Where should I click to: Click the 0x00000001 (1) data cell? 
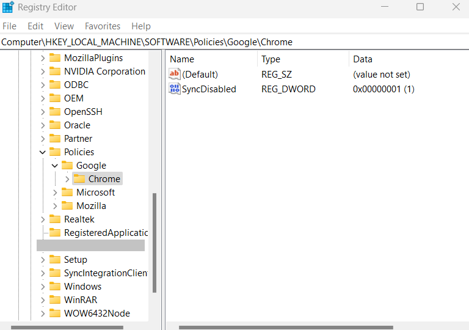point(384,89)
